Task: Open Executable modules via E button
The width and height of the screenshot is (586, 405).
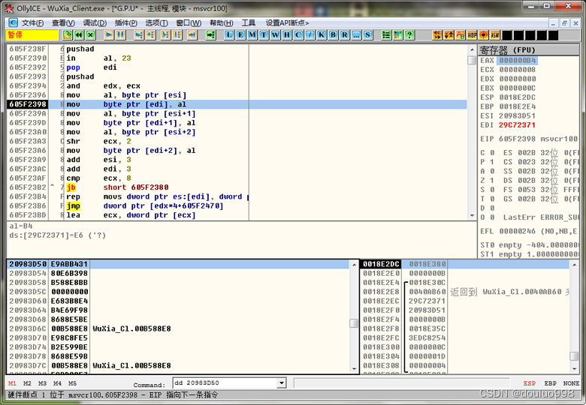Action: 240,35
